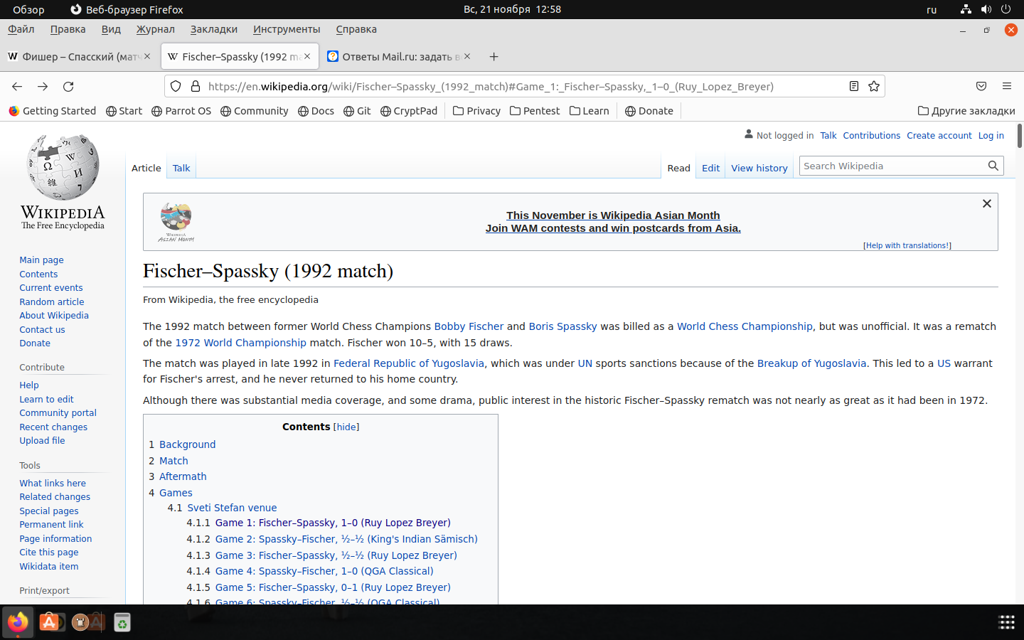The height and width of the screenshot is (640, 1024).
Task: Open the tracking protection shield icon
Action: pos(176,86)
